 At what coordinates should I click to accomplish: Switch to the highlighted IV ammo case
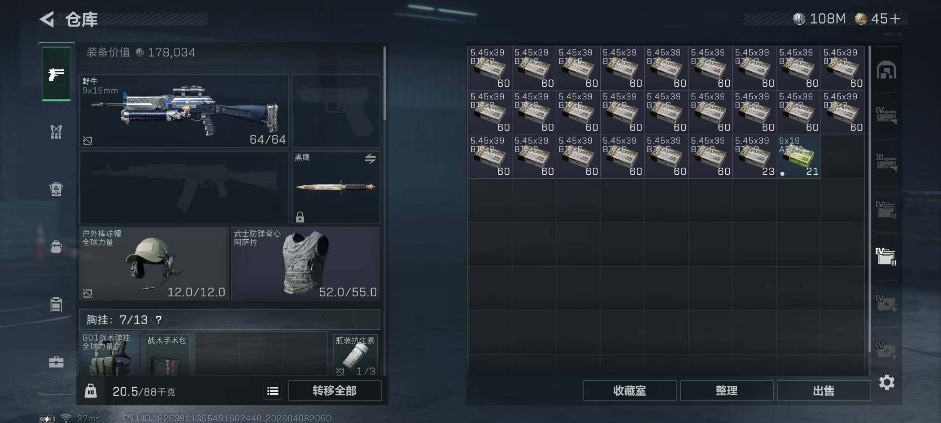886,256
